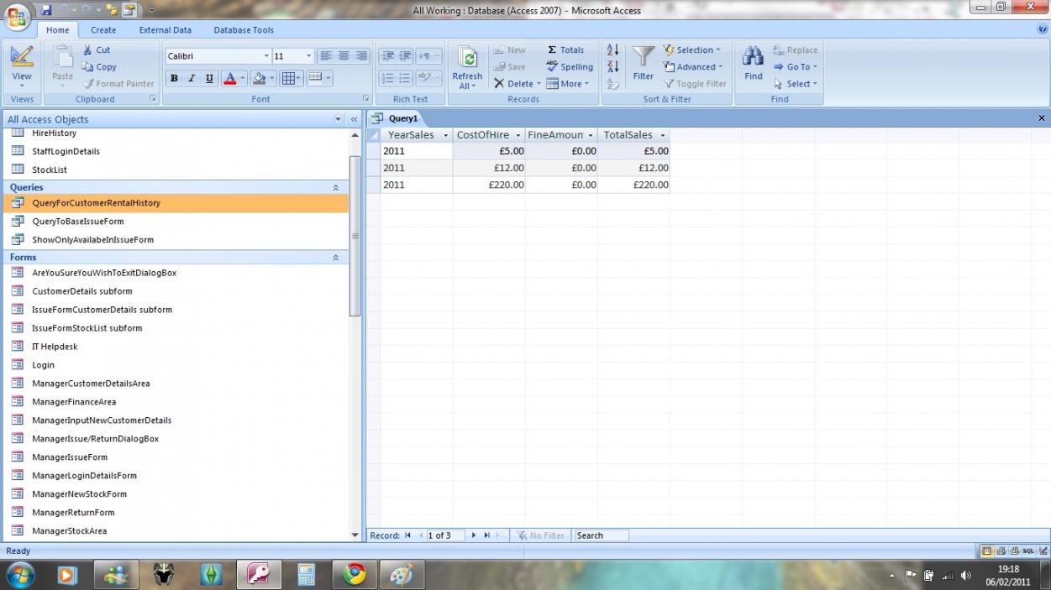1051x590 pixels.
Task: Click the navigation pane vertical scrollbar
Action: point(355,235)
